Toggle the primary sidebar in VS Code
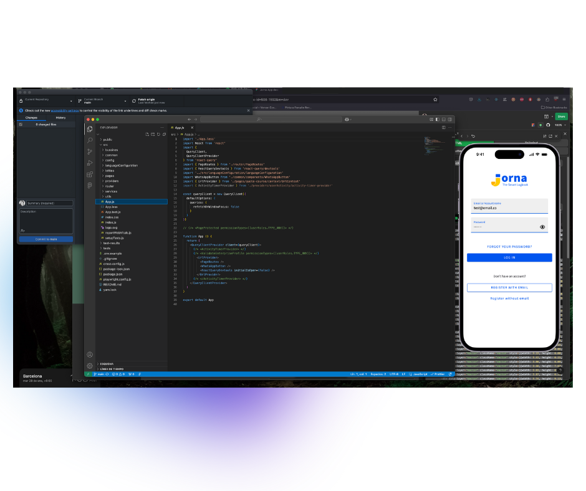This screenshot has width=586, height=491. (438, 119)
